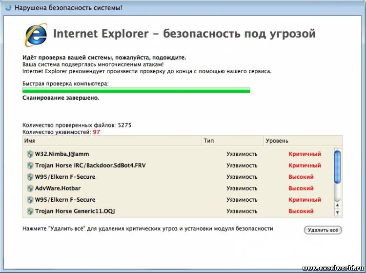Viewport: 366px width, 273px height.
Task: Click the scrollbar up arrow
Action: pyautogui.click(x=337, y=205)
